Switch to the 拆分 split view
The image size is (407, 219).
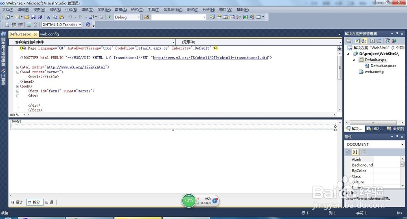[34, 202]
